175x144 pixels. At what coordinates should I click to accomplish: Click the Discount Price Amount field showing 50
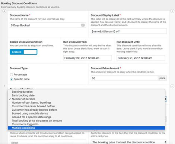(124, 78)
